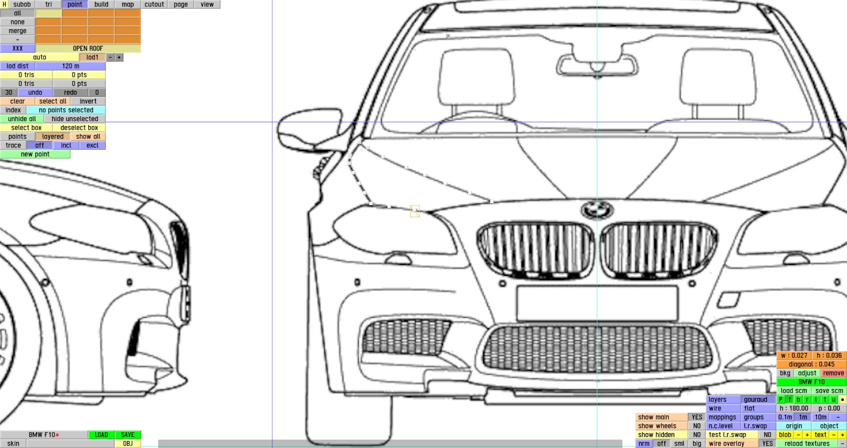Image resolution: width=847 pixels, height=448 pixels.
Task: Click the yellow H button
Action: 4,4
